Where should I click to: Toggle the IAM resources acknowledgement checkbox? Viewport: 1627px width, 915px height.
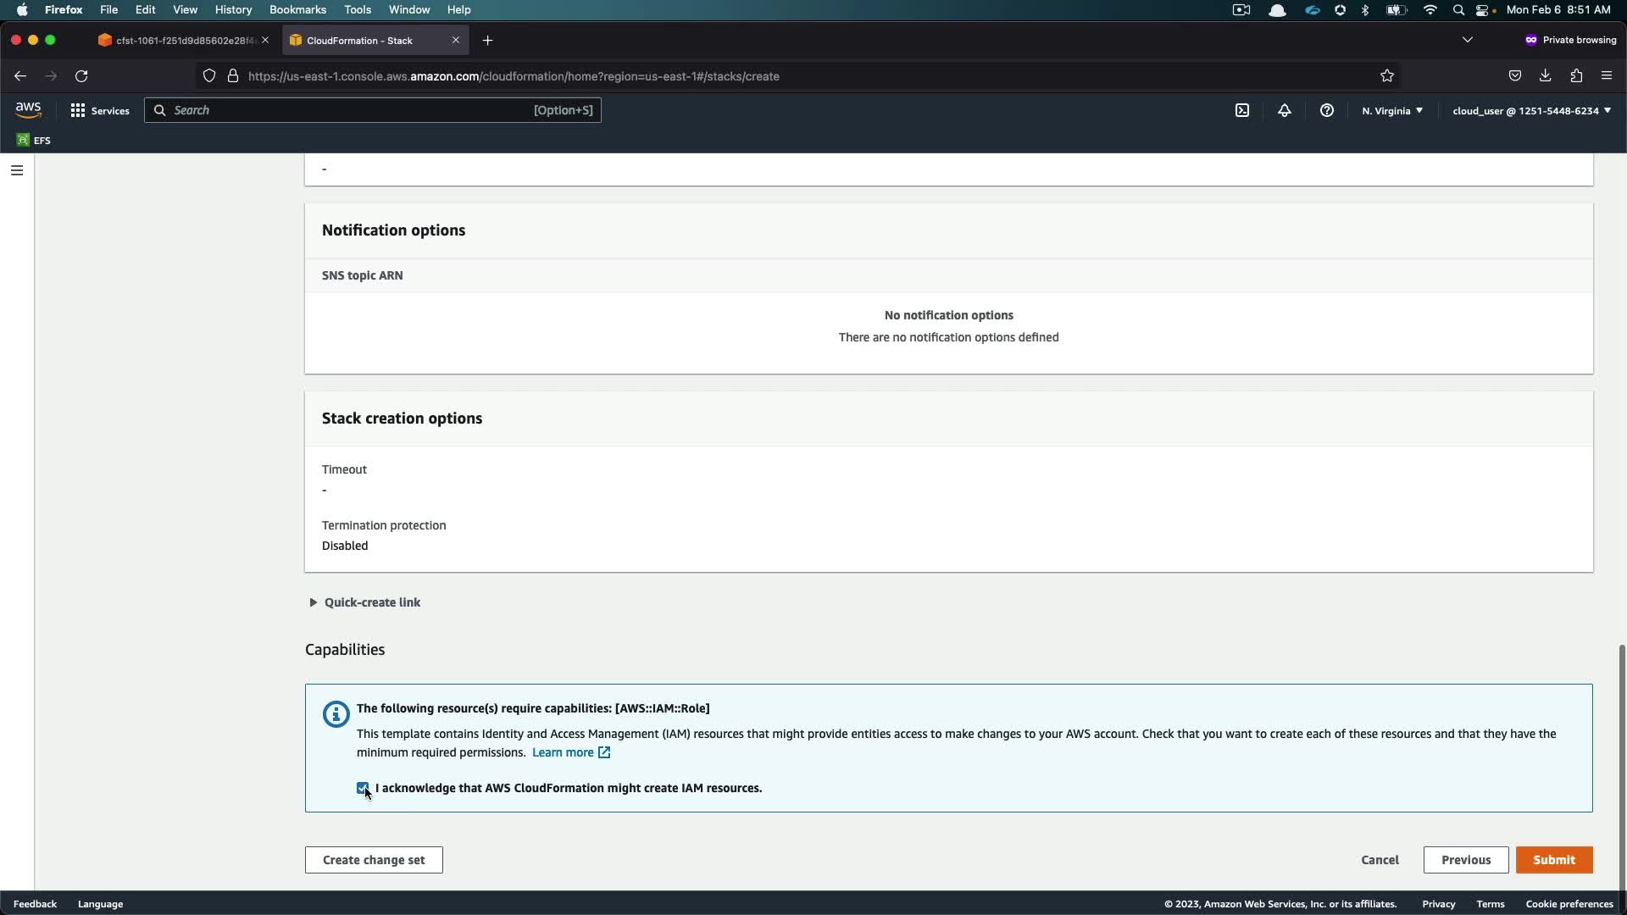coord(363,788)
